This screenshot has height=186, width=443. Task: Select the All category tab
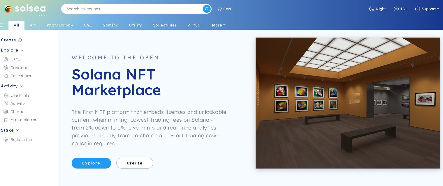coord(16,25)
